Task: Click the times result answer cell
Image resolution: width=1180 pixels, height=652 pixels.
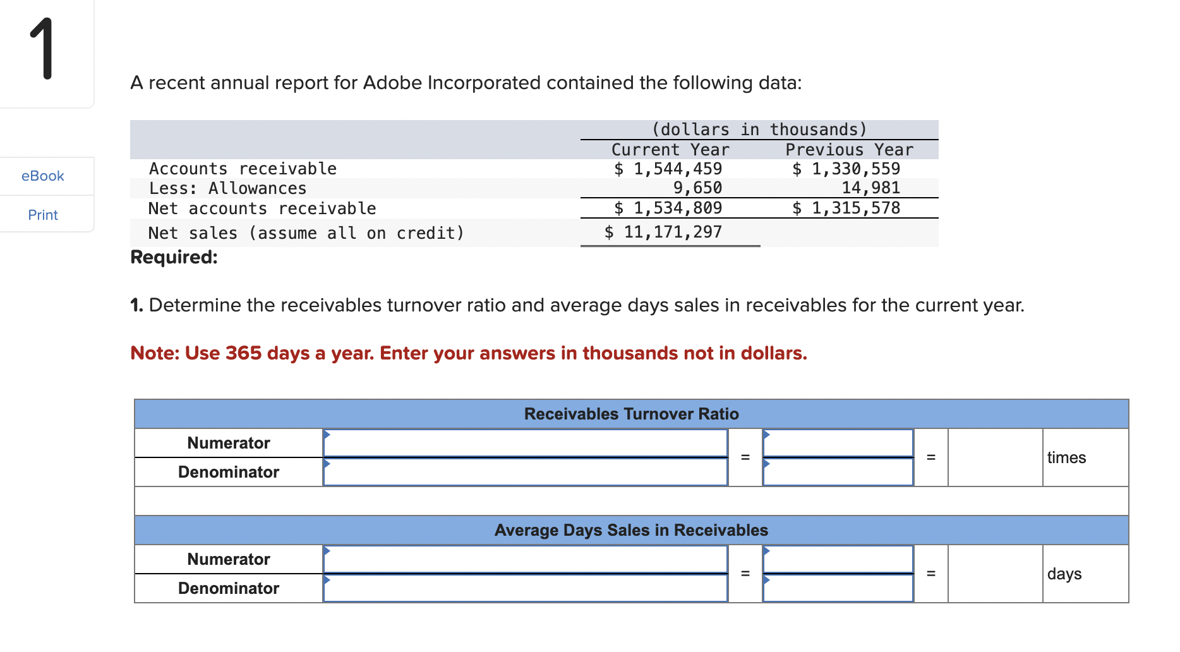Action: (x=995, y=457)
